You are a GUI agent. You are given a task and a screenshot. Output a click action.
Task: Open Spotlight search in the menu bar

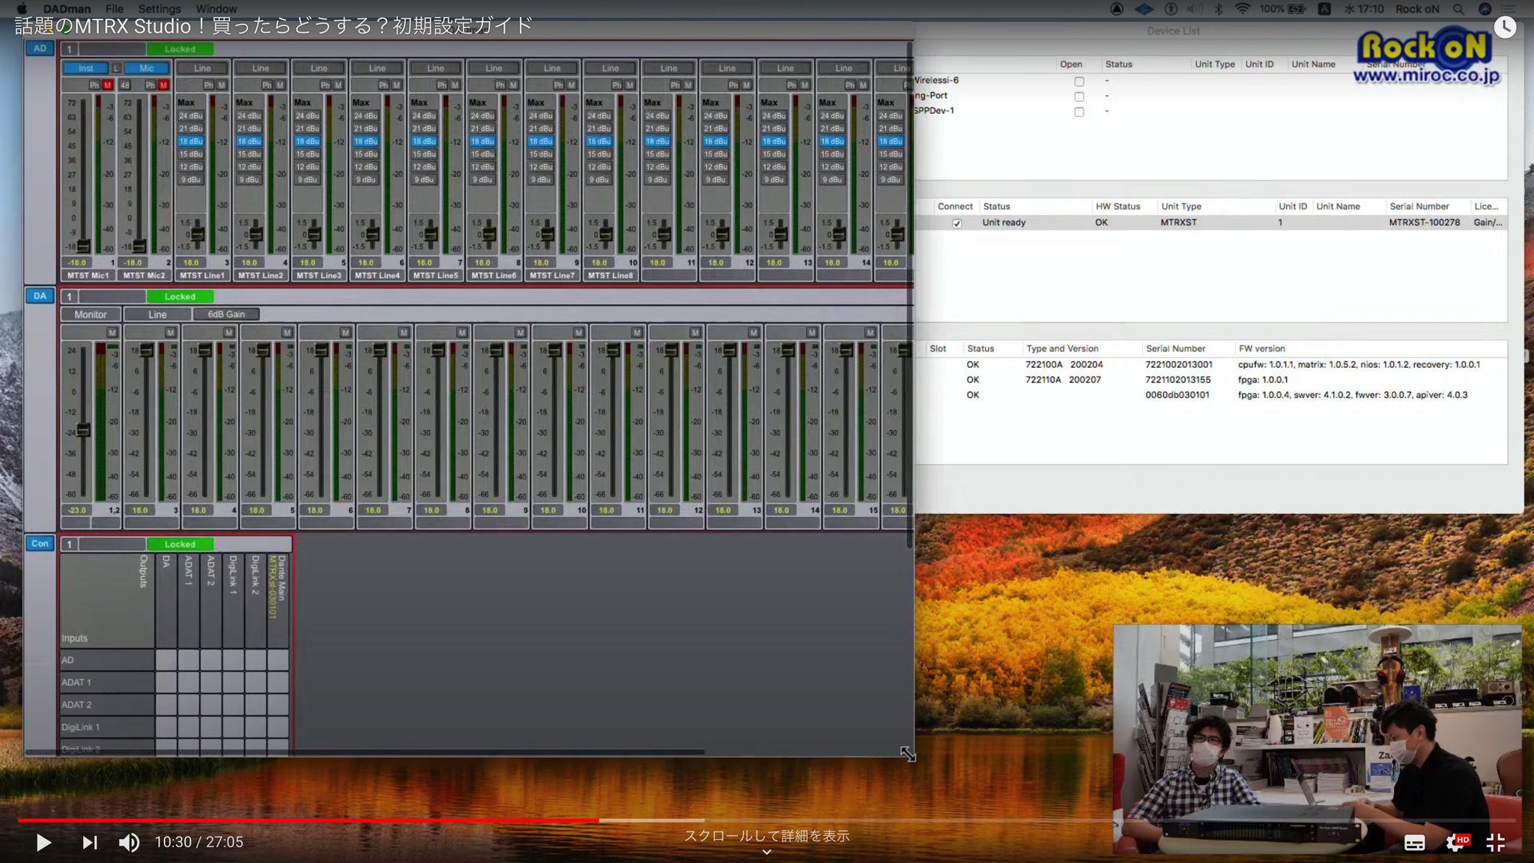click(1458, 9)
